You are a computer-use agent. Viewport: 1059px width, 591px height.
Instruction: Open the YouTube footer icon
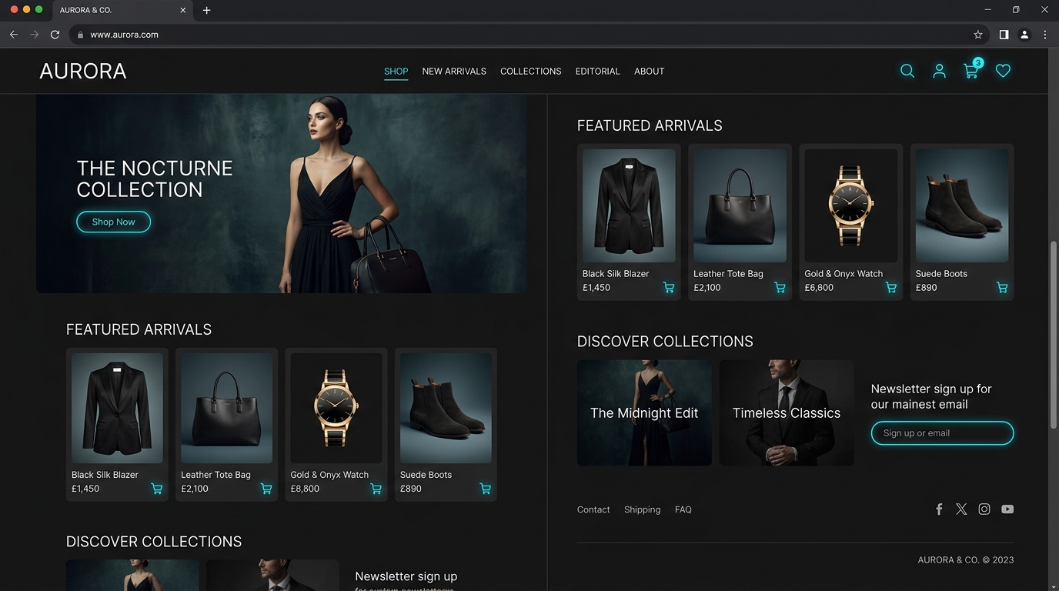tap(1007, 509)
